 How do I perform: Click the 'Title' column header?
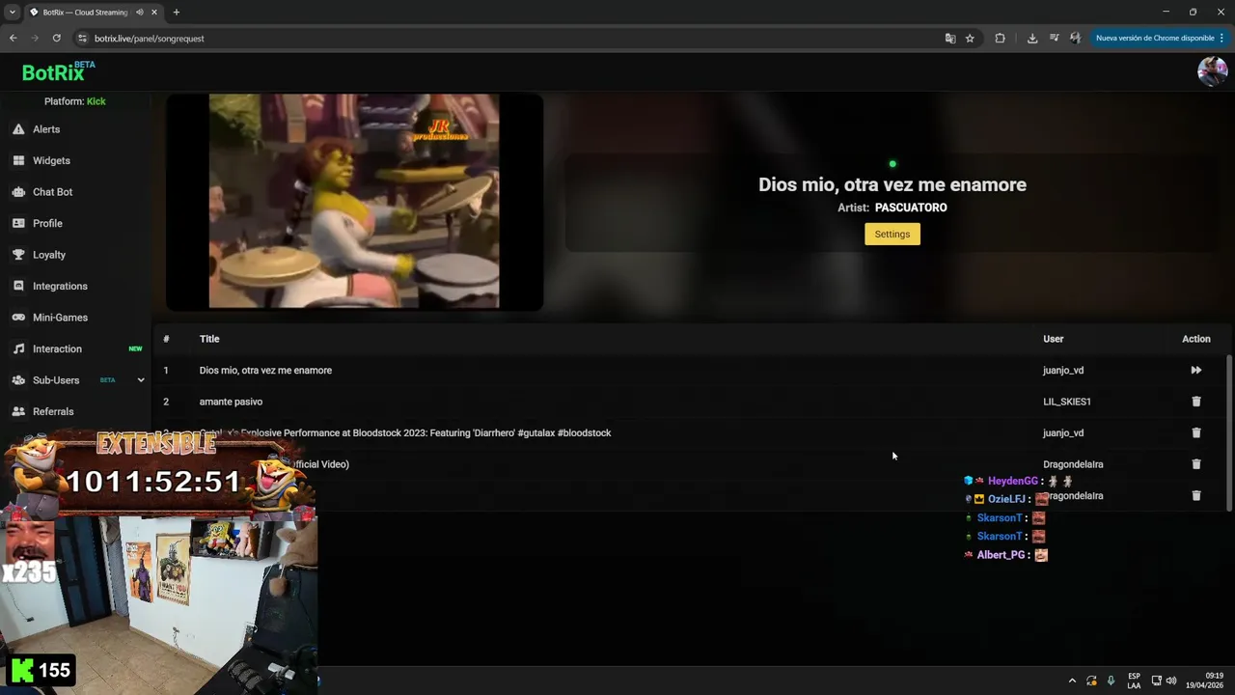tap(209, 339)
